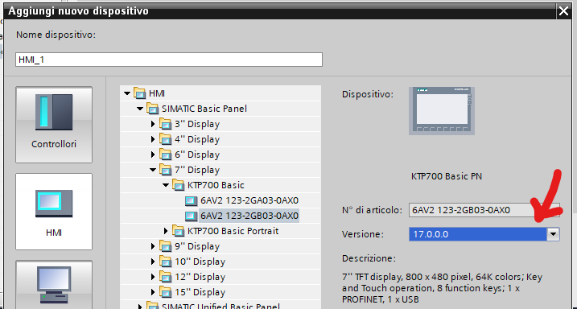Screen dimensions: 577x309
Task: Select the 'SIMATIC Basic Panel' tree label
Action: [204, 109]
